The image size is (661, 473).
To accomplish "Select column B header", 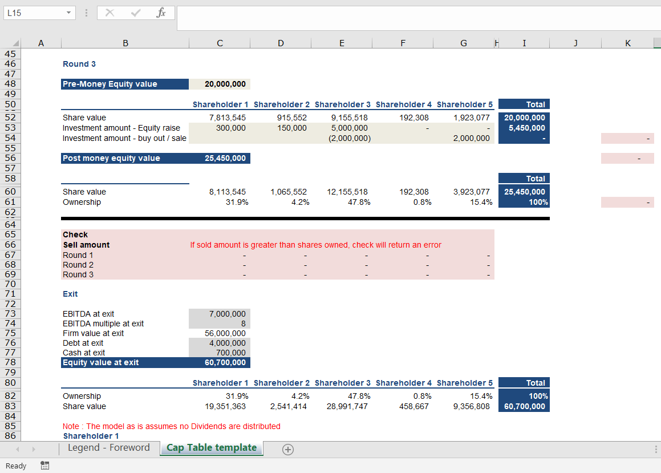I will (x=125, y=43).
